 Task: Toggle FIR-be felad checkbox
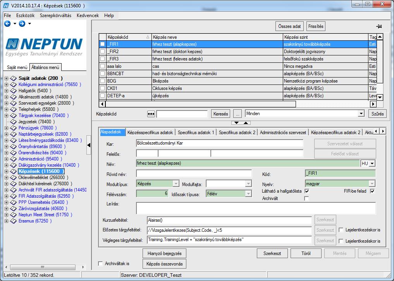pos(372,191)
